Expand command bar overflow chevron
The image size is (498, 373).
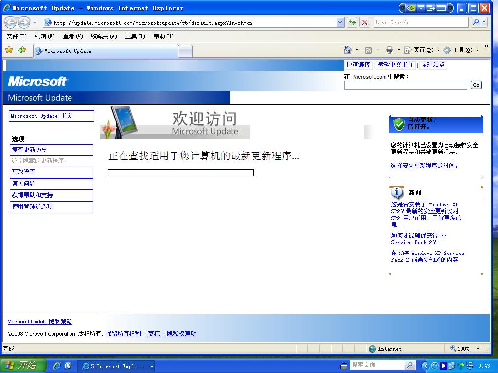tap(486, 47)
